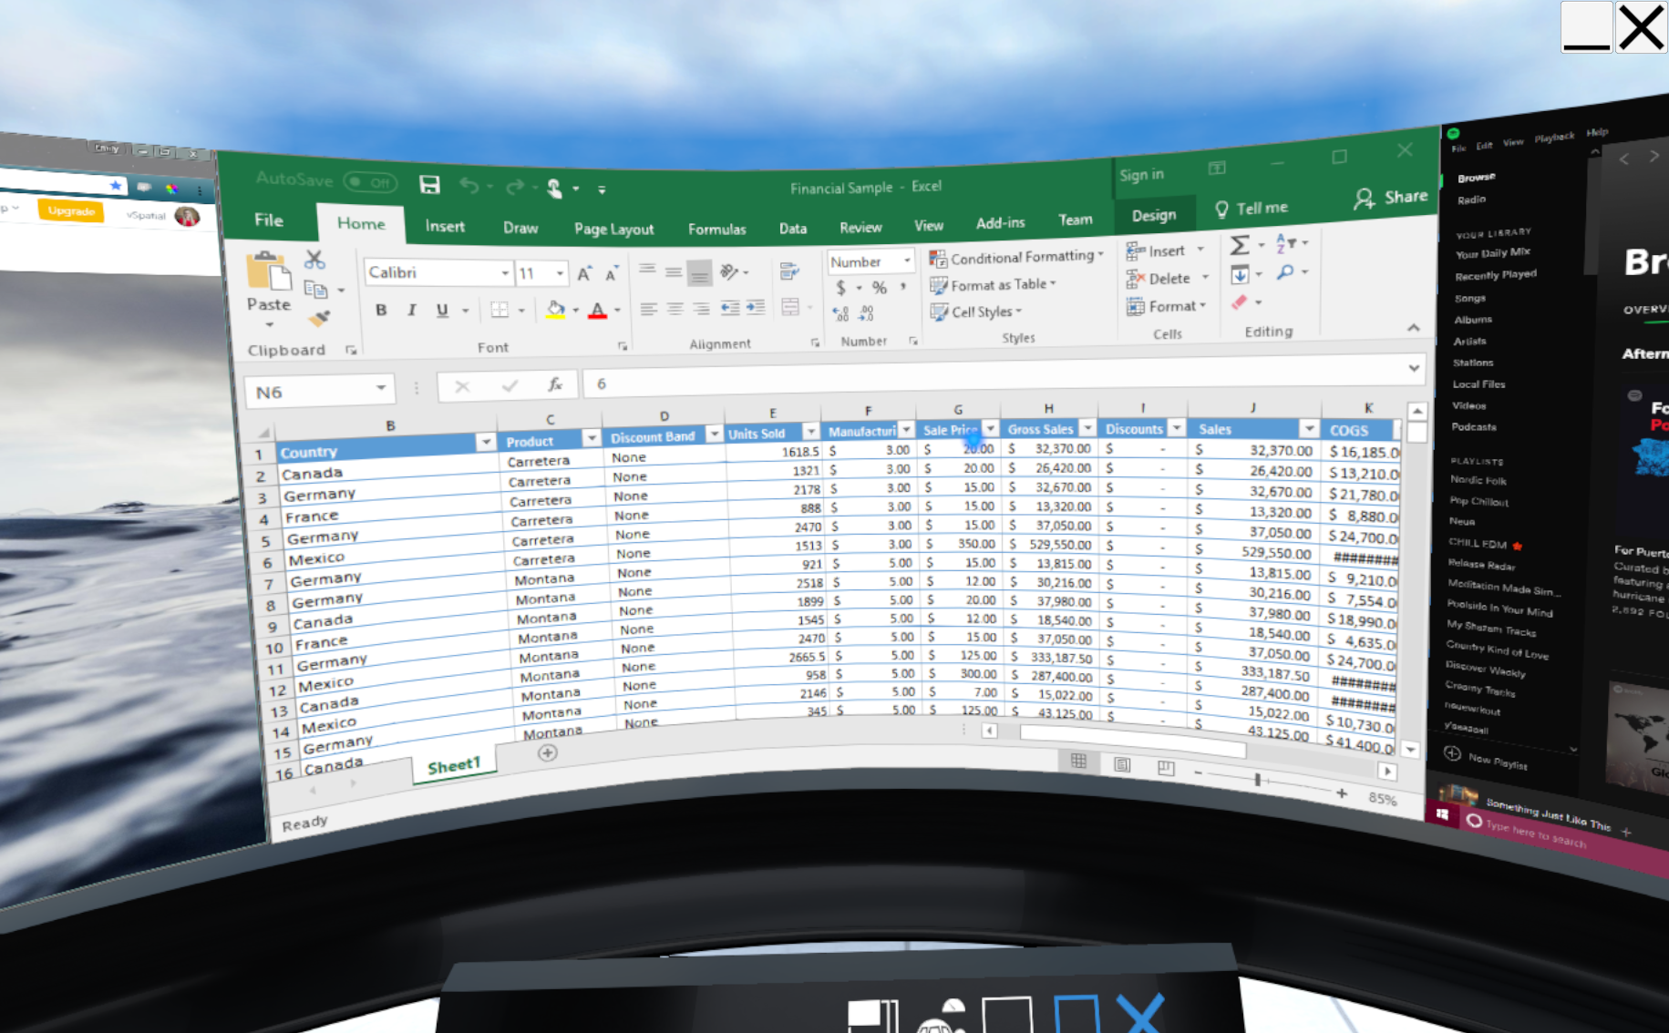1669x1033 pixels.
Task: Click the Sort & Filter icon
Action: point(1285,243)
